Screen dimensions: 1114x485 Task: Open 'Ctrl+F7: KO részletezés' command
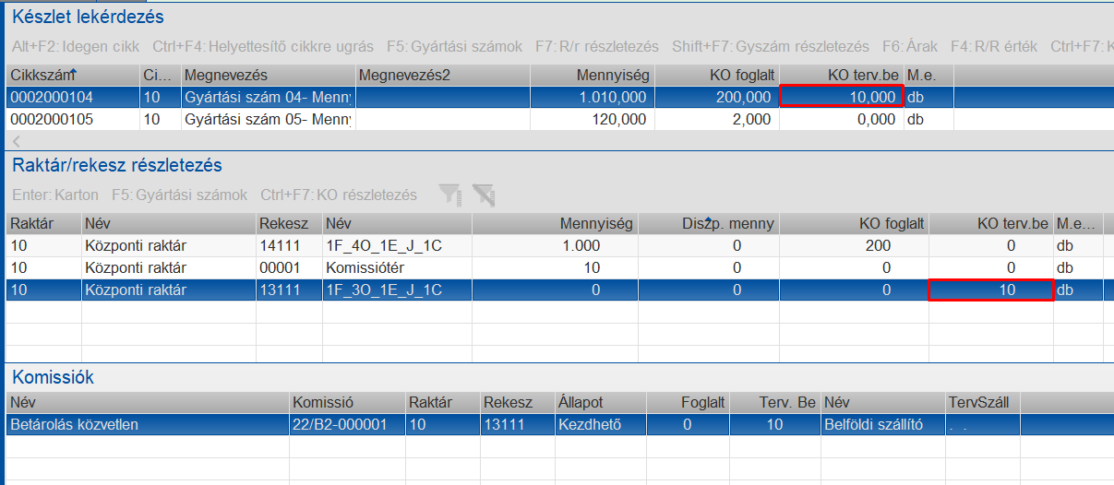click(x=339, y=195)
